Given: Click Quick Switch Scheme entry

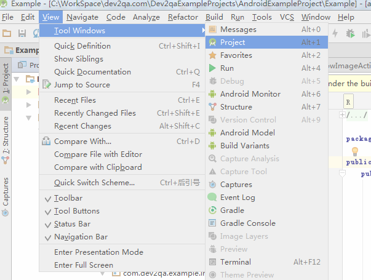Looking at the screenshot, I should pos(94,183).
